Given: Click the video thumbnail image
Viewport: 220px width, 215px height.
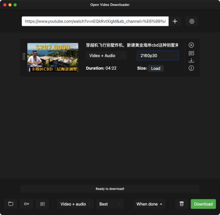Looking at the screenshot, I should (x=53, y=57).
